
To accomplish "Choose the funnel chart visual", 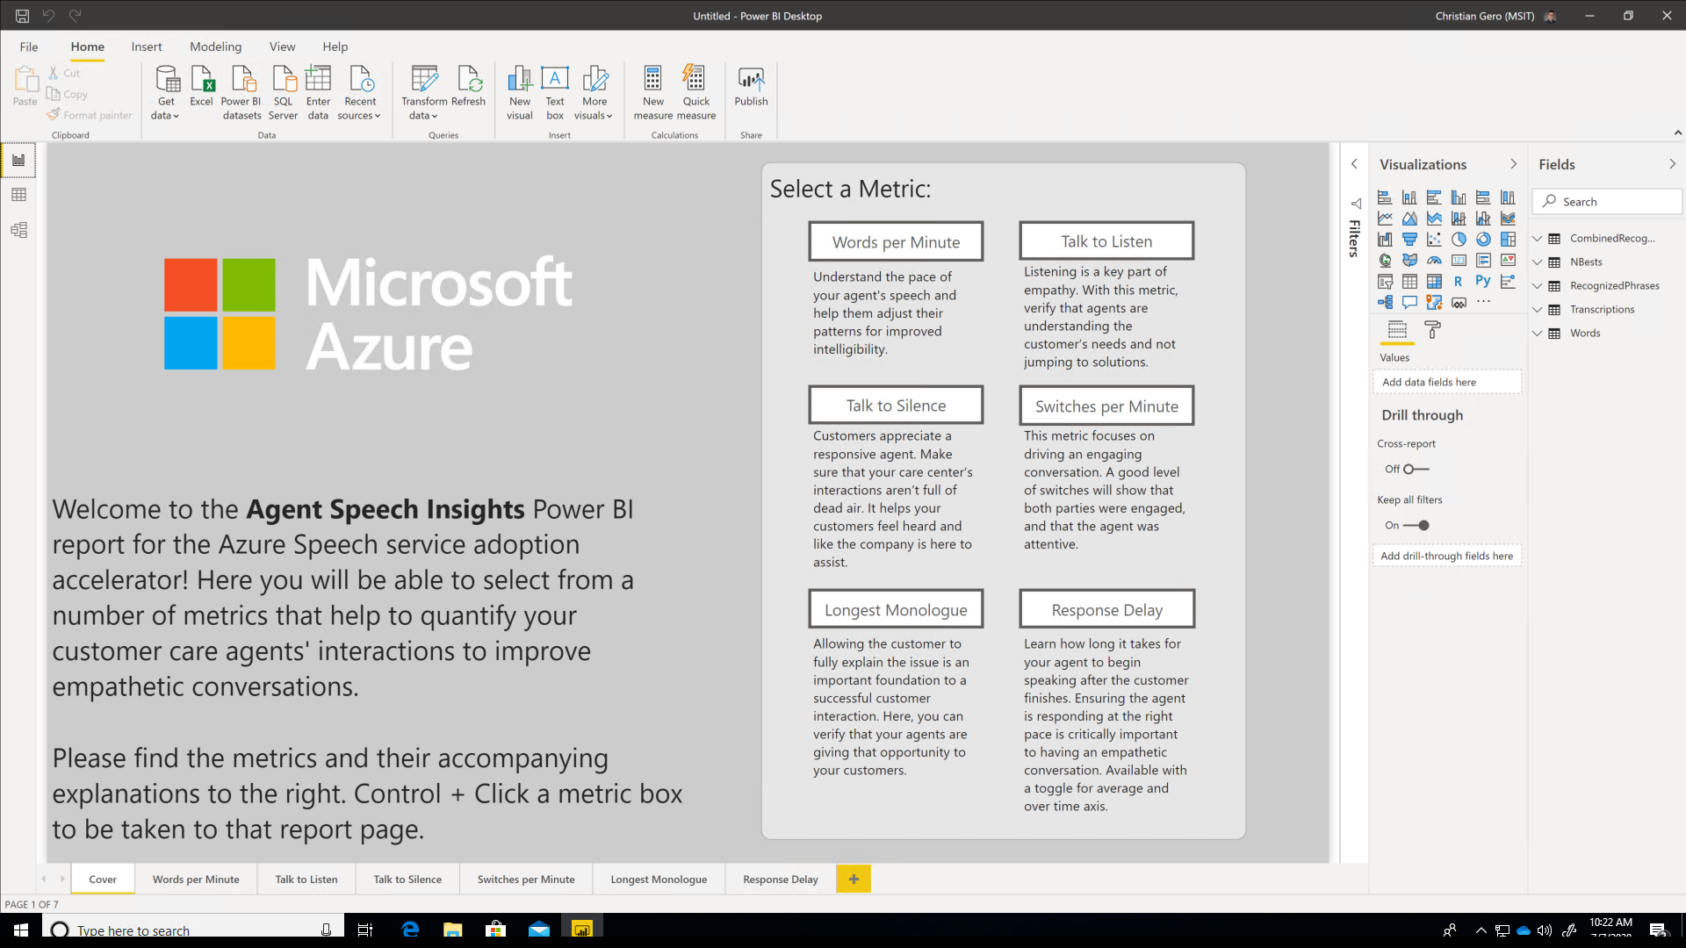I will point(1409,239).
